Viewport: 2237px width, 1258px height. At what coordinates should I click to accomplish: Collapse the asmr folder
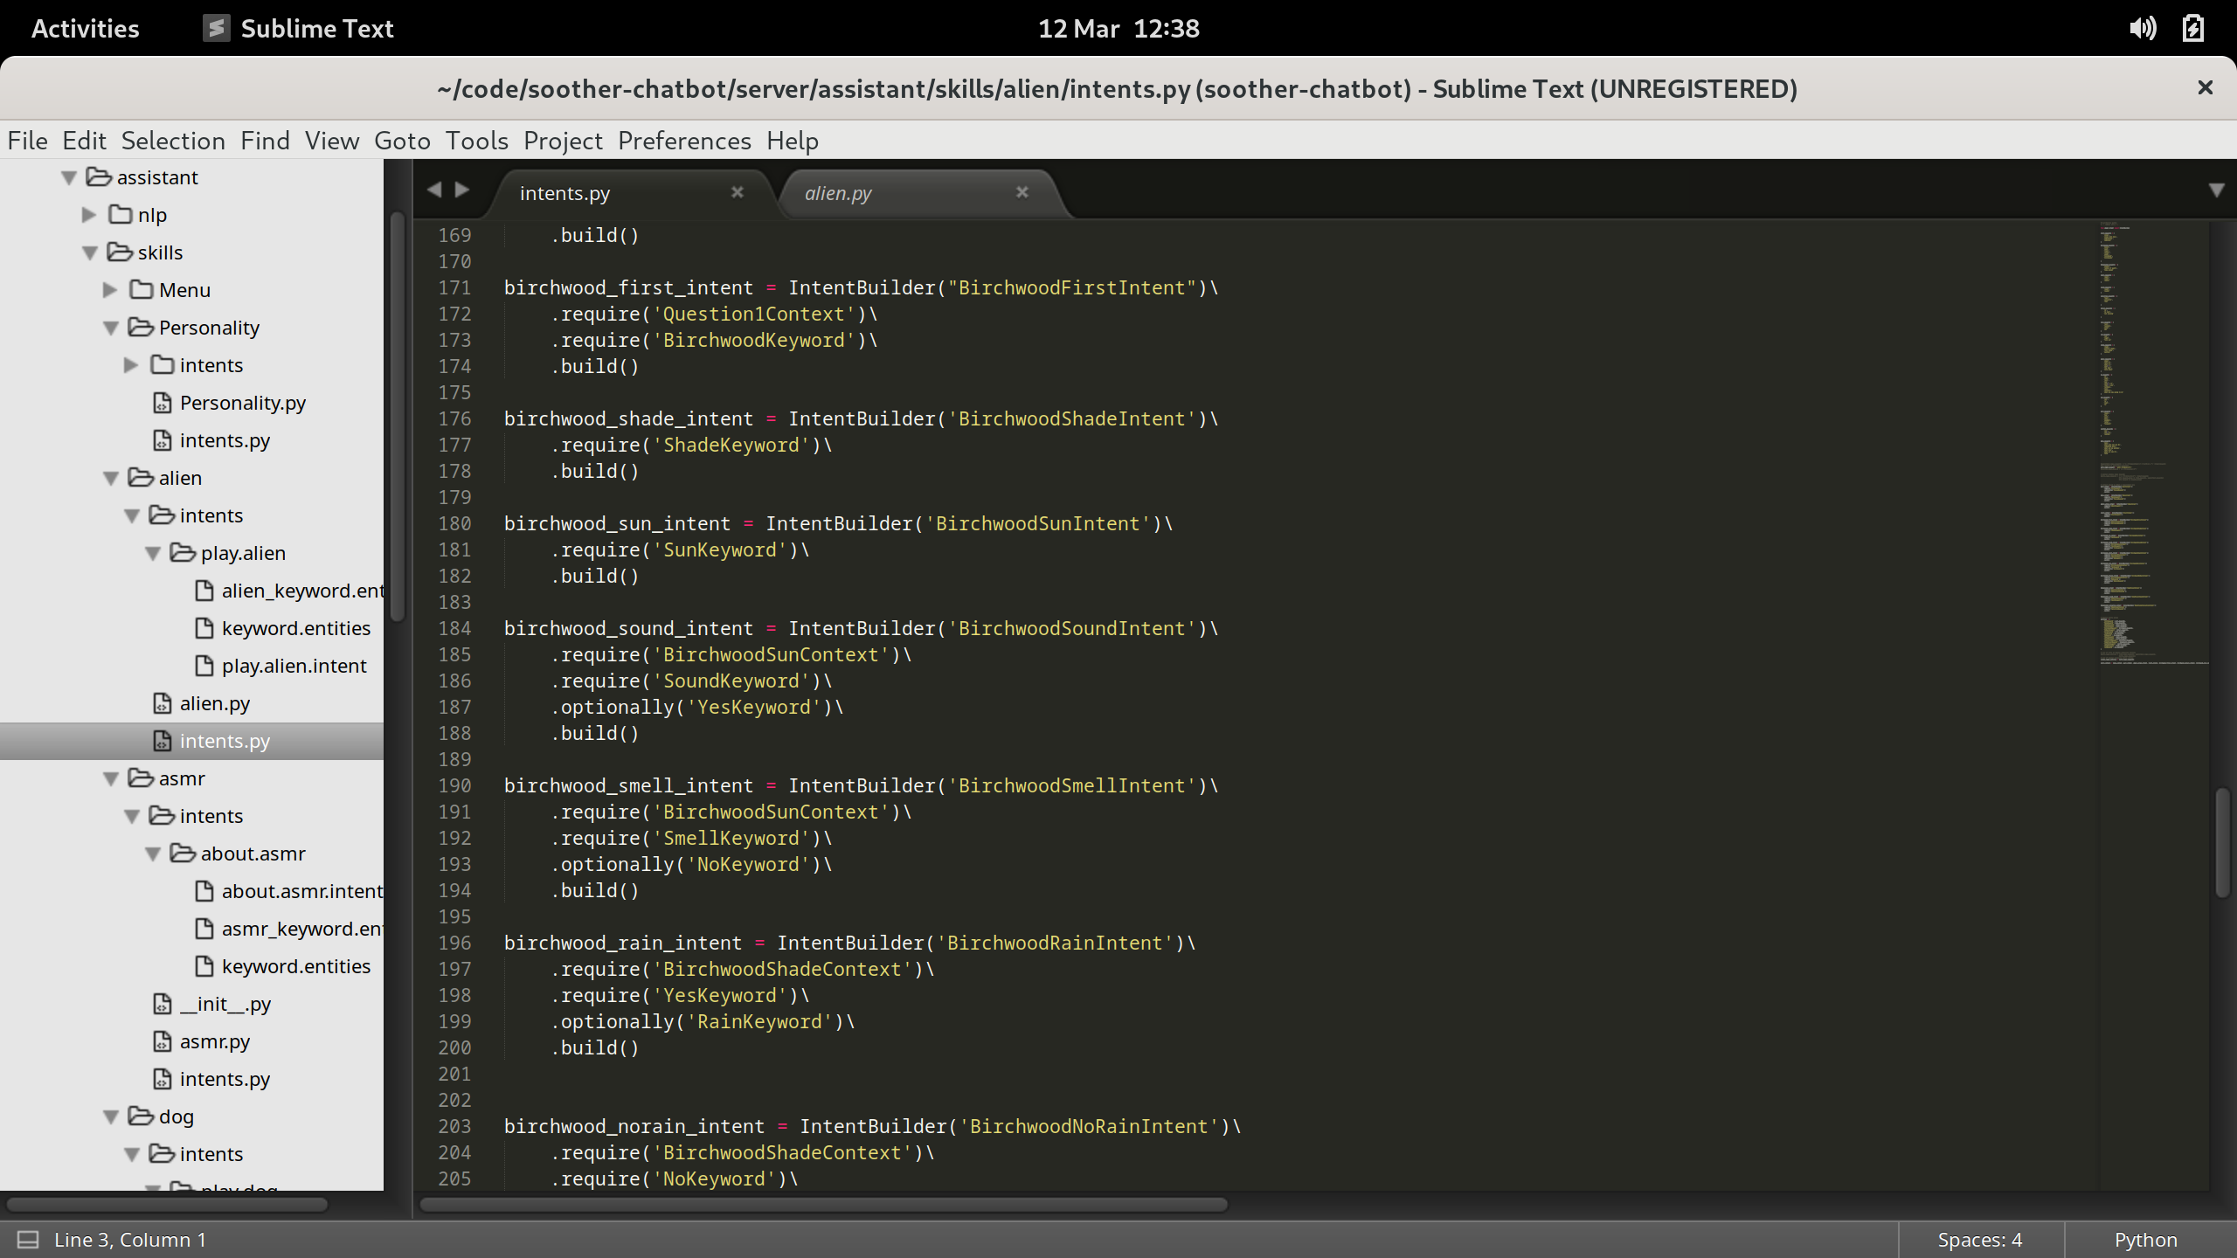click(110, 778)
